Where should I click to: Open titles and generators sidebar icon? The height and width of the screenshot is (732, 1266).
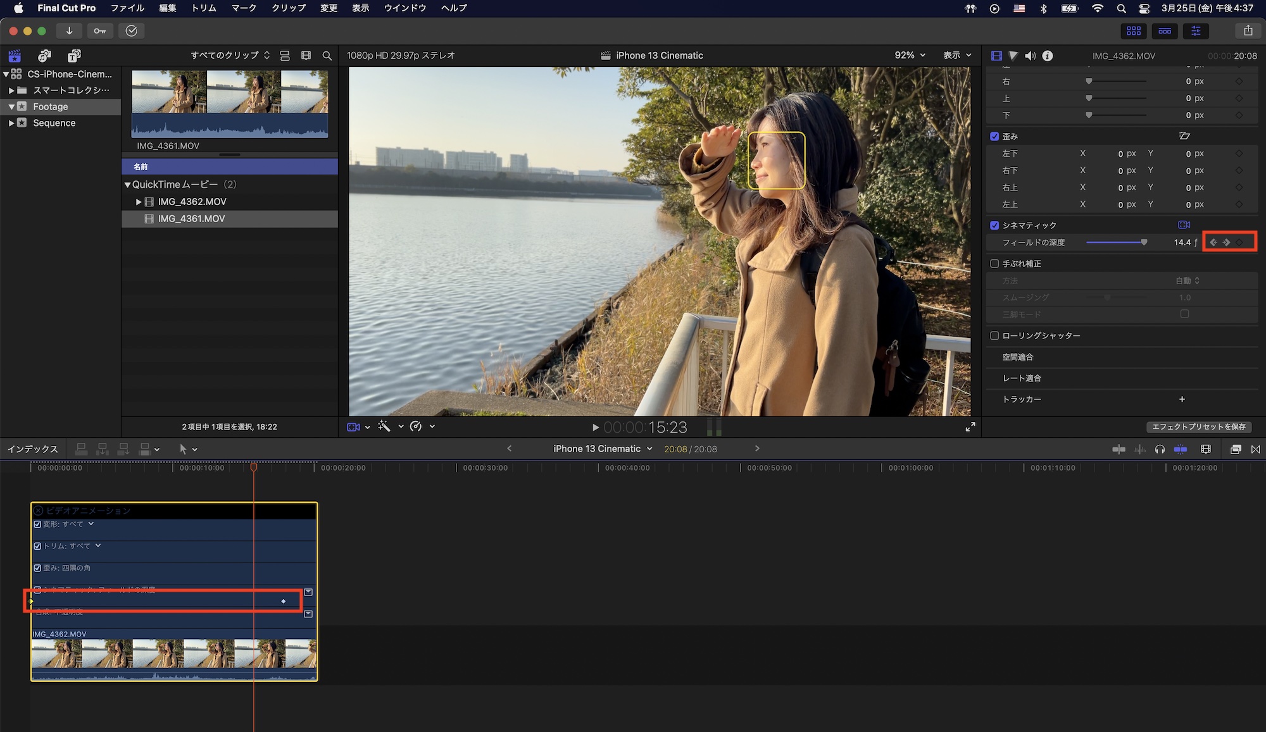pyautogui.click(x=74, y=56)
